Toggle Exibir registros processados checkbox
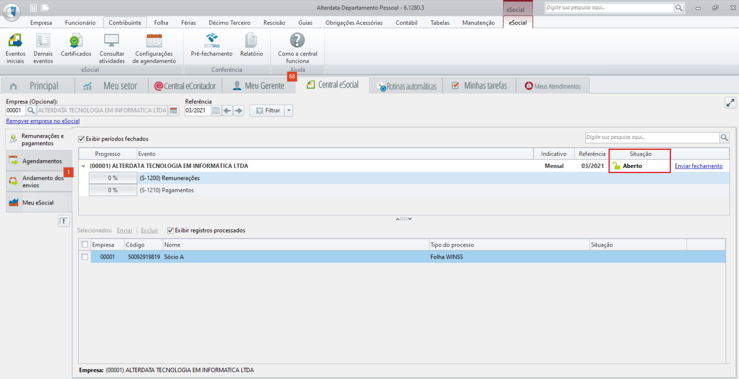 [170, 230]
